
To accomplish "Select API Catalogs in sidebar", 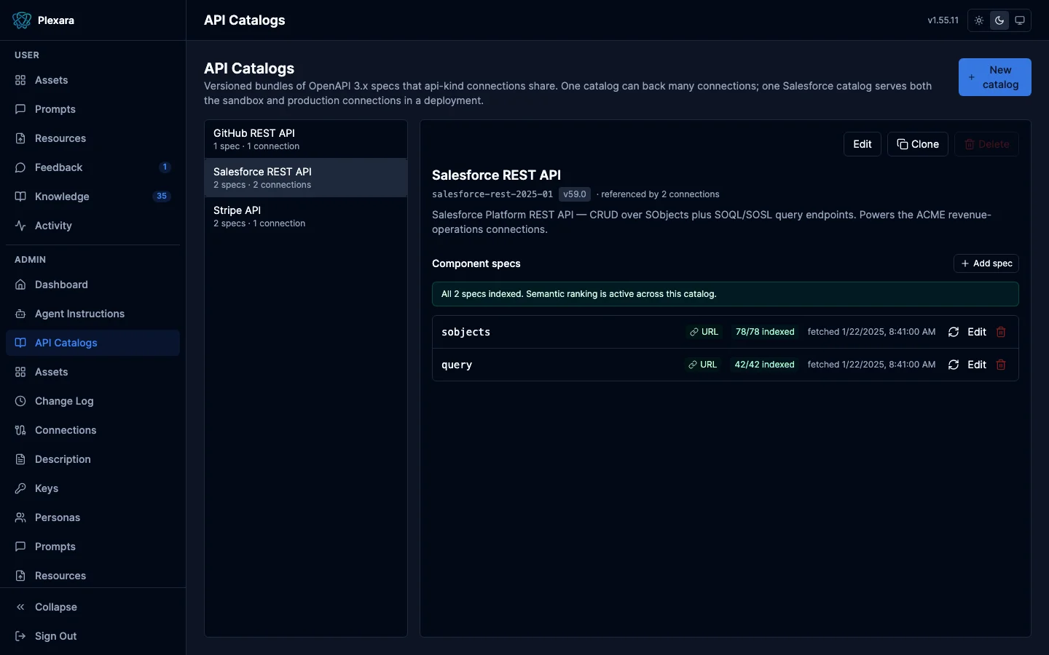I will tap(93, 343).
